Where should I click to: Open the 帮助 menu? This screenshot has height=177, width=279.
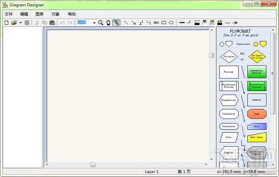pos(72,14)
